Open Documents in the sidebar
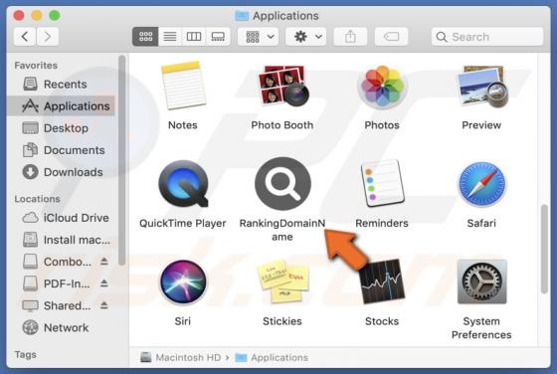 tap(62, 150)
